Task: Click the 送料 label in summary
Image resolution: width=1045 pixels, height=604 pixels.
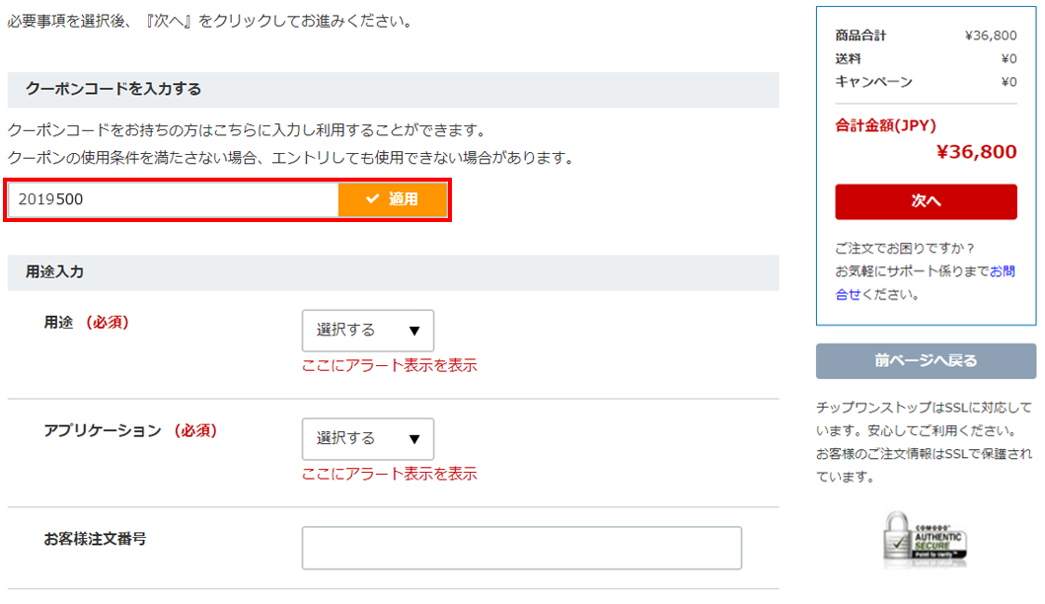Action: click(848, 58)
